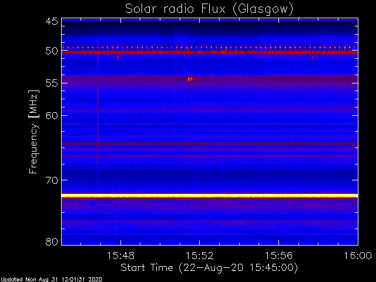
Task: Click the time tick label "15:52"
Action: coord(200,256)
